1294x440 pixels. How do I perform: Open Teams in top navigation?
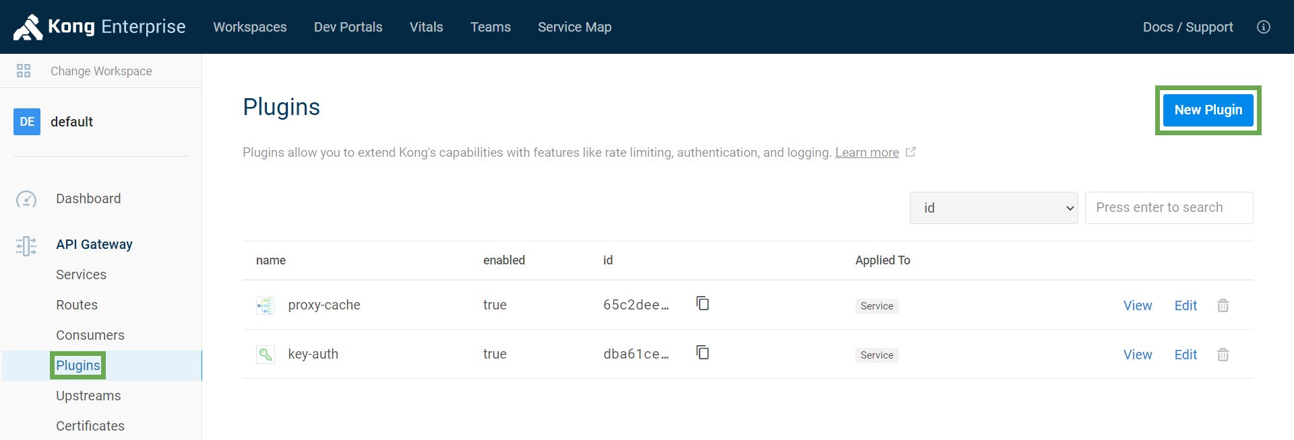point(491,27)
